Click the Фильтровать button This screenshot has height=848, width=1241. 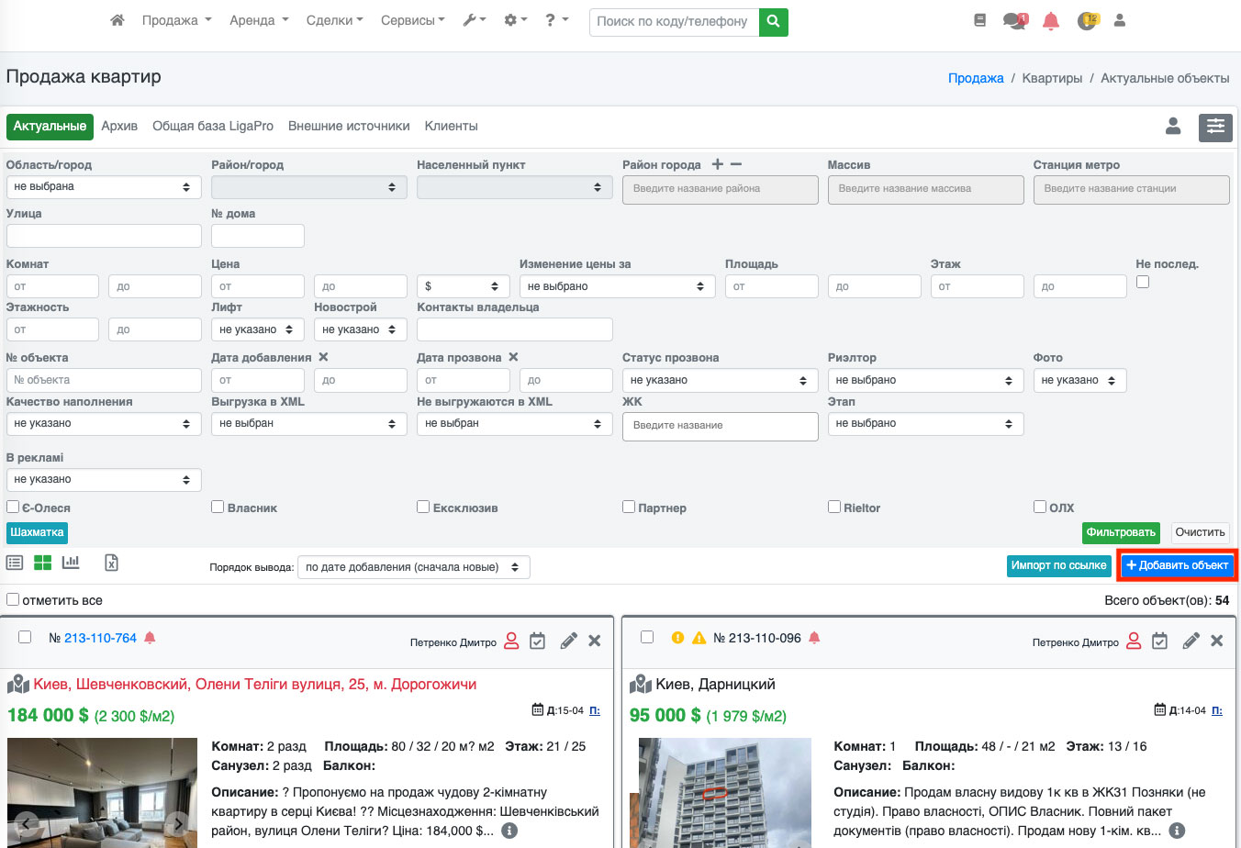1120,532
